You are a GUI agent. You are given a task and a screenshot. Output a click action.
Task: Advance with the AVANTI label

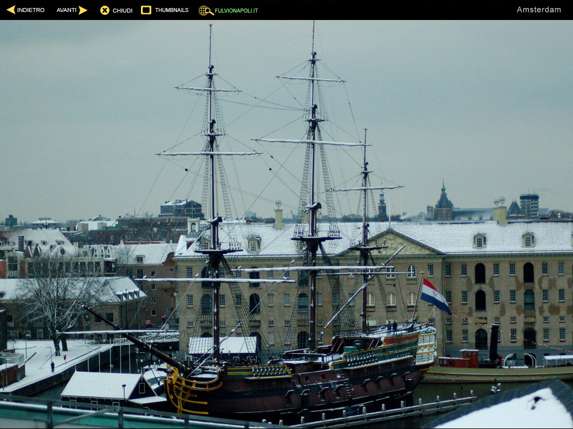pyautogui.click(x=66, y=10)
